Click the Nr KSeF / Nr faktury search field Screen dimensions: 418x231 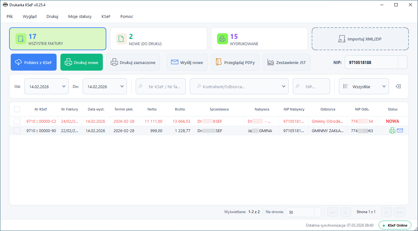click(x=161, y=87)
